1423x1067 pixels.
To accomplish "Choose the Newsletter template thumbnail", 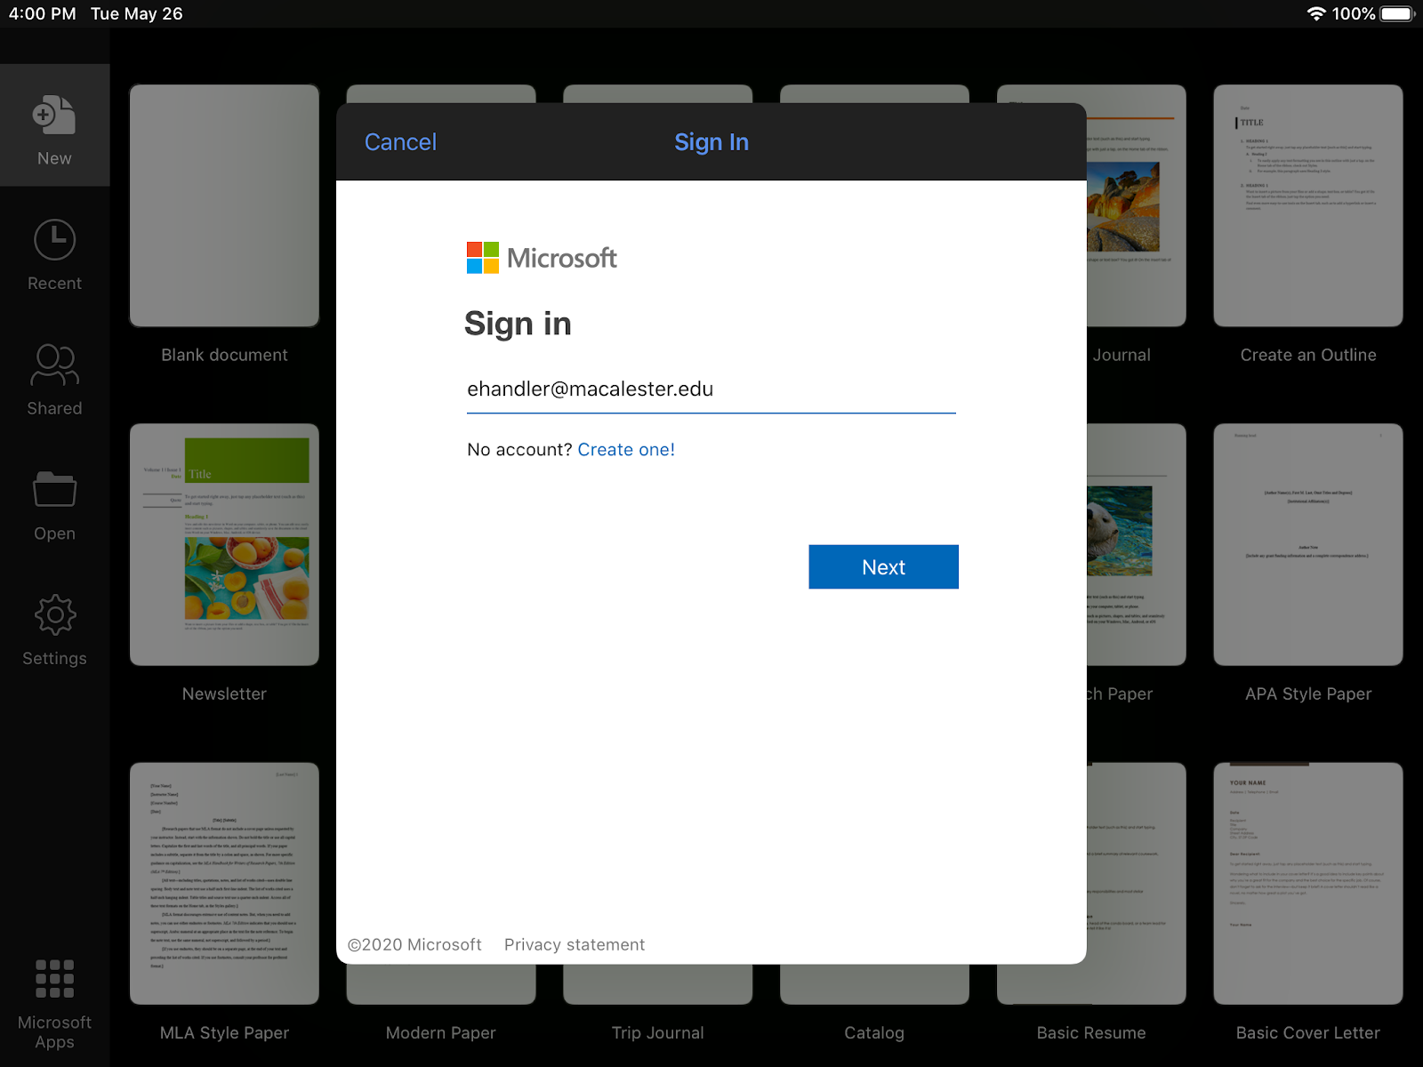I will [x=224, y=544].
